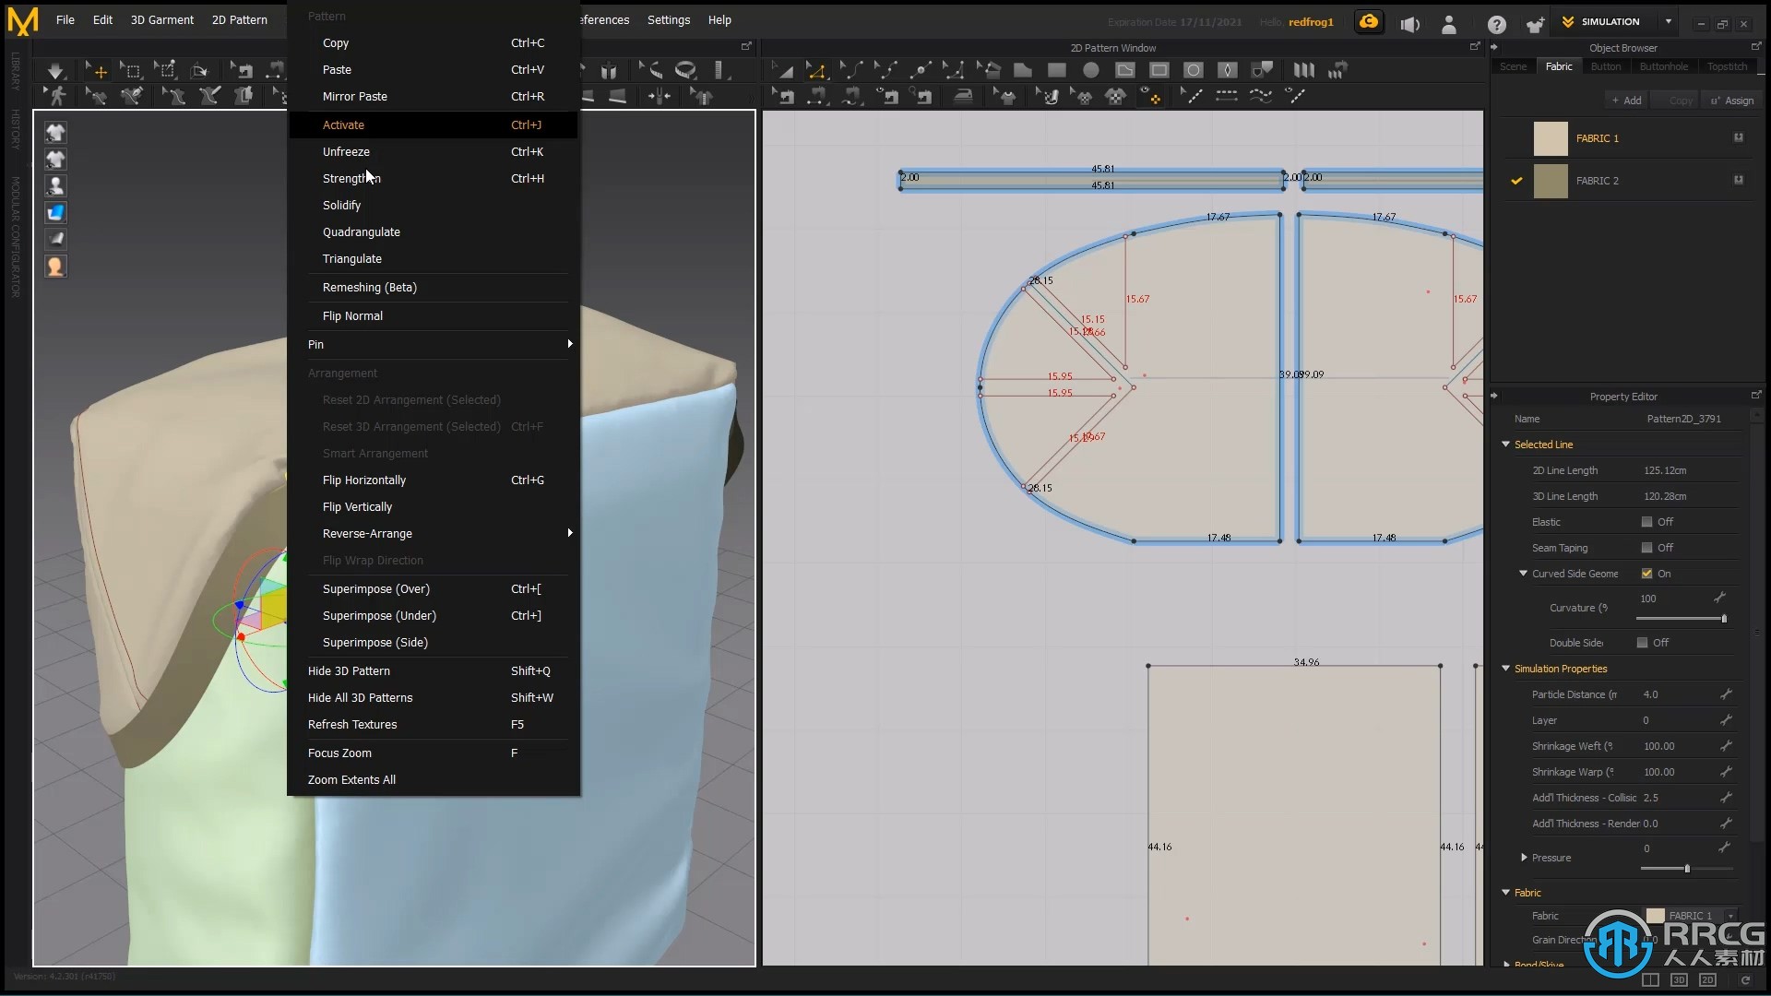
Task: Toggle blue surface render style icon
Action: [55, 213]
